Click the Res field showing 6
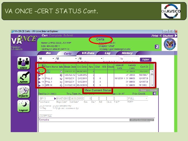 point(88,98)
